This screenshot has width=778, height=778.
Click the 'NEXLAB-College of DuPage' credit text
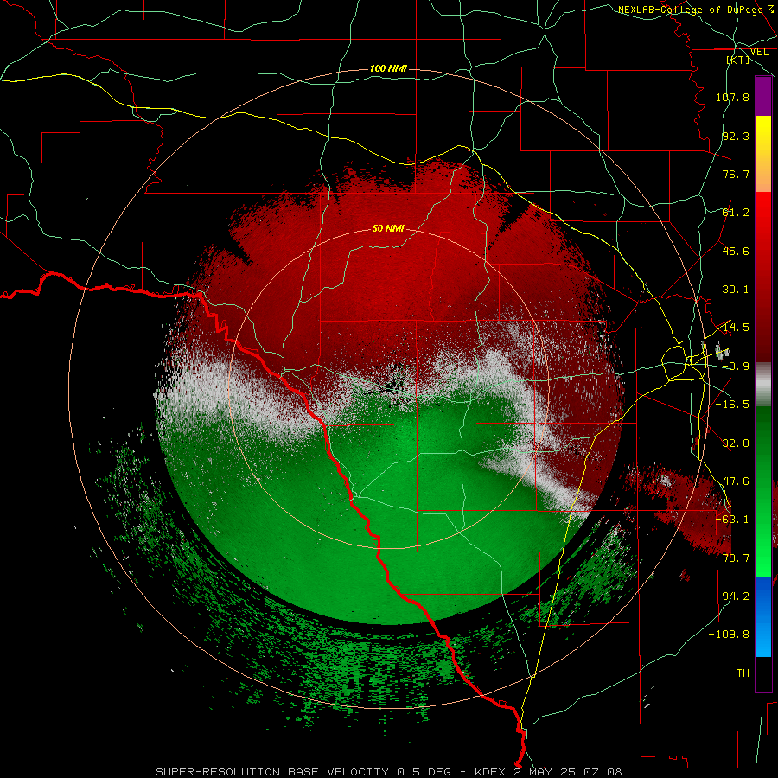(x=690, y=10)
